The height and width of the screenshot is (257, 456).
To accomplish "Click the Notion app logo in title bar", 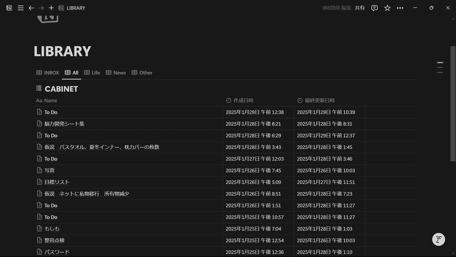I will pos(9,8).
